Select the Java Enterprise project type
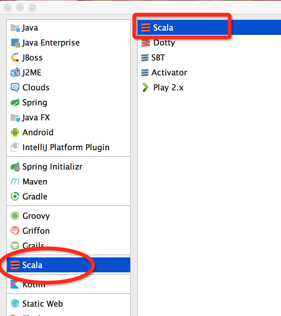 tap(51, 42)
